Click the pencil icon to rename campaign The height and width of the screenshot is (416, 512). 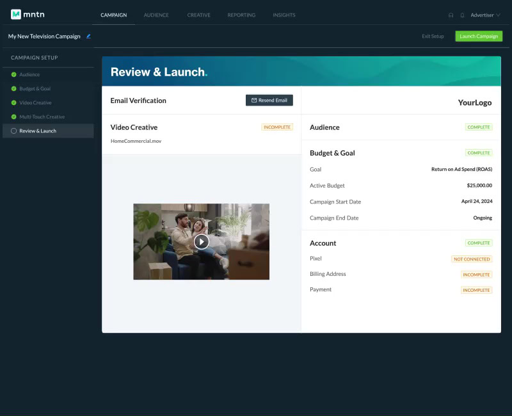(88, 36)
